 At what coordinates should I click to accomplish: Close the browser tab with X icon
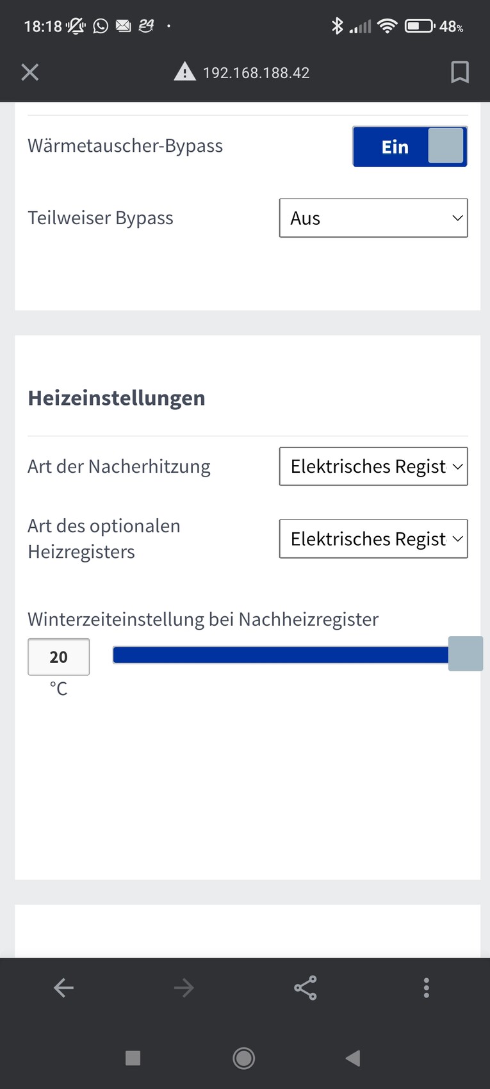[30, 72]
